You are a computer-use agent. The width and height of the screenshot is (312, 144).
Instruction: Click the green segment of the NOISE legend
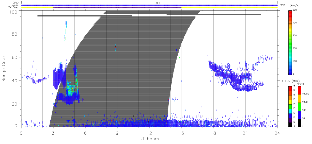[x=299, y=106]
